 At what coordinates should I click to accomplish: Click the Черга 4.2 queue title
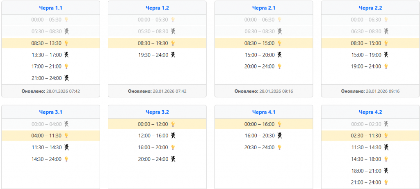370,112
